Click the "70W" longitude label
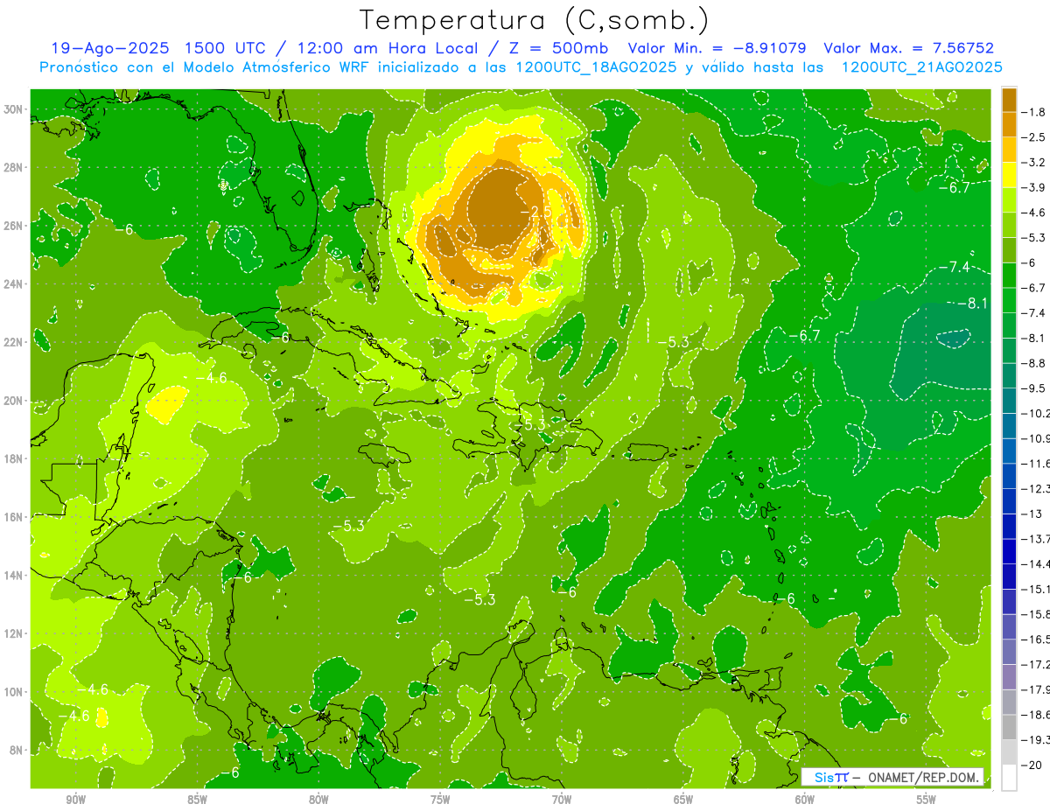Image resolution: width=1050 pixels, height=811 pixels. (562, 800)
